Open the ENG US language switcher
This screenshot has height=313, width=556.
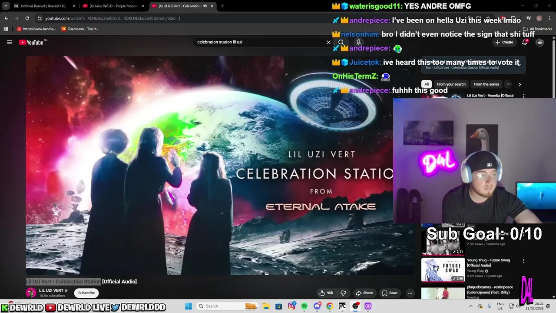(x=500, y=306)
